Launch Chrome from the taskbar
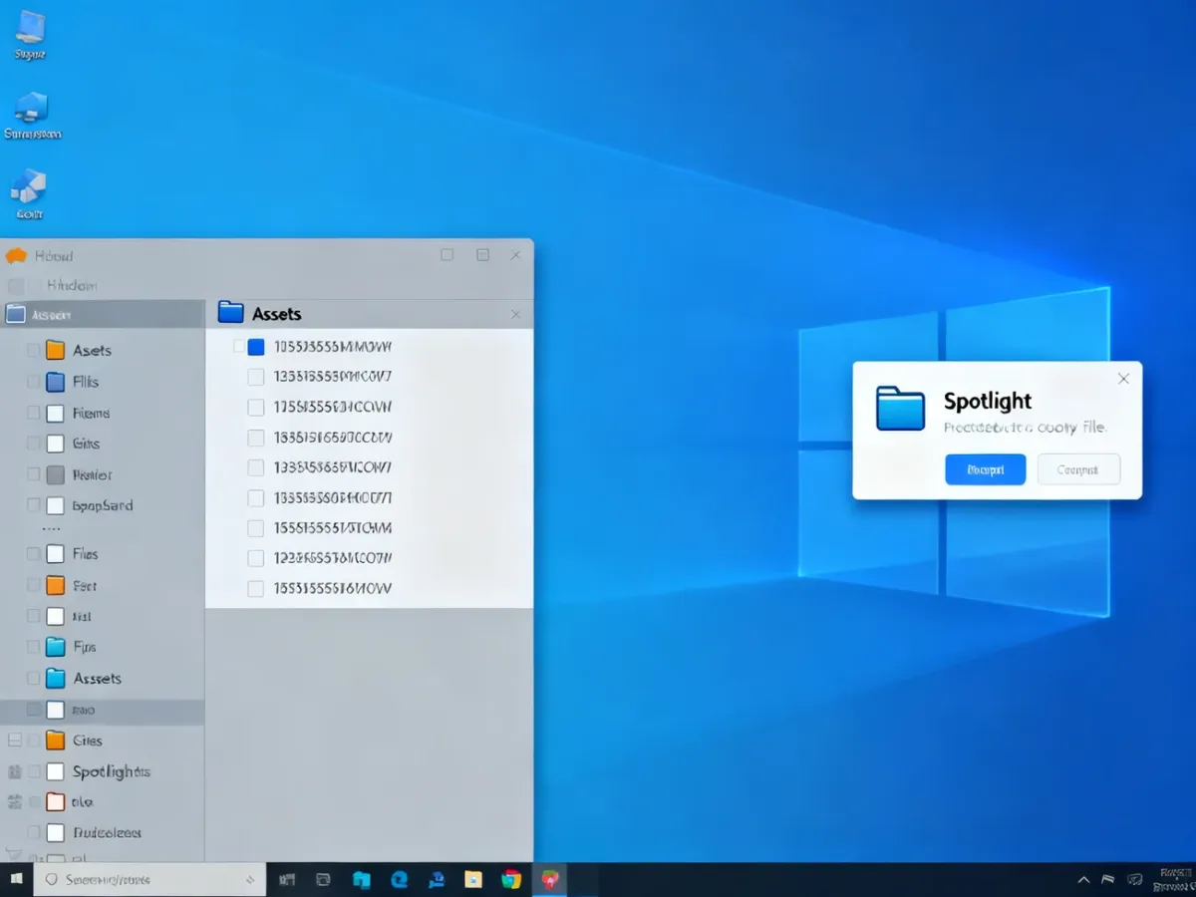Screen dimensions: 1196x897 511,879
